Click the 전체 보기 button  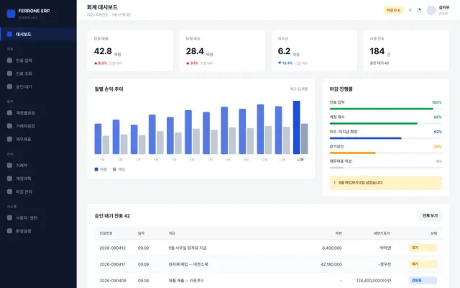pyautogui.click(x=430, y=216)
